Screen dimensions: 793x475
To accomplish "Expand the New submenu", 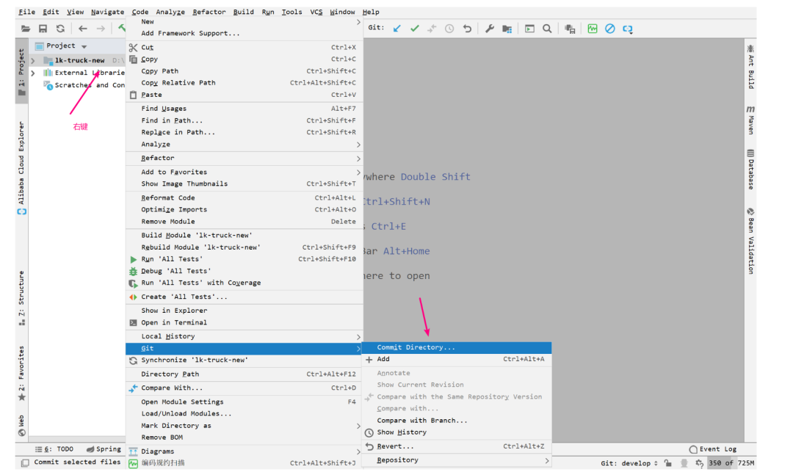I will (245, 22).
